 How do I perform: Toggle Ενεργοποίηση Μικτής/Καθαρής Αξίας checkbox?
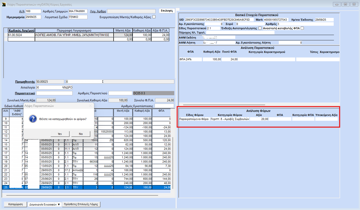coord(154,17)
